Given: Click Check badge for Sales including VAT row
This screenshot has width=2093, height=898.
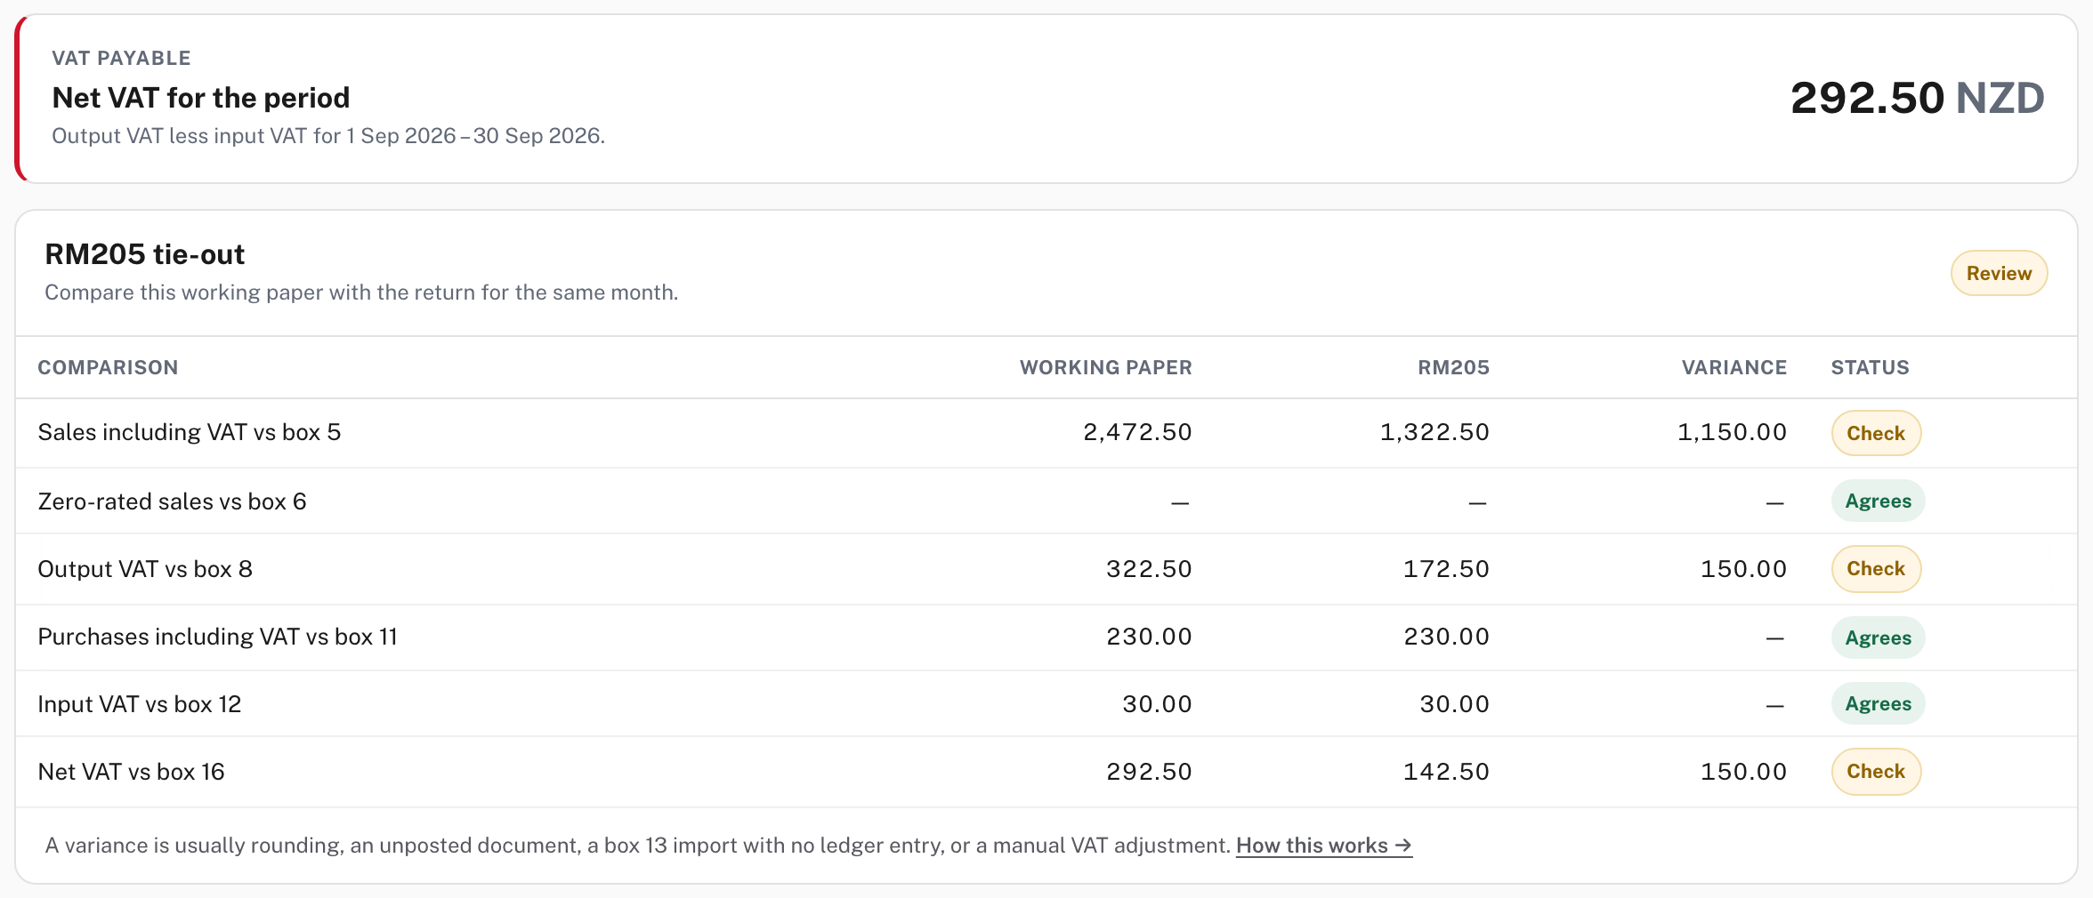Looking at the screenshot, I should [x=1876, y=433].
